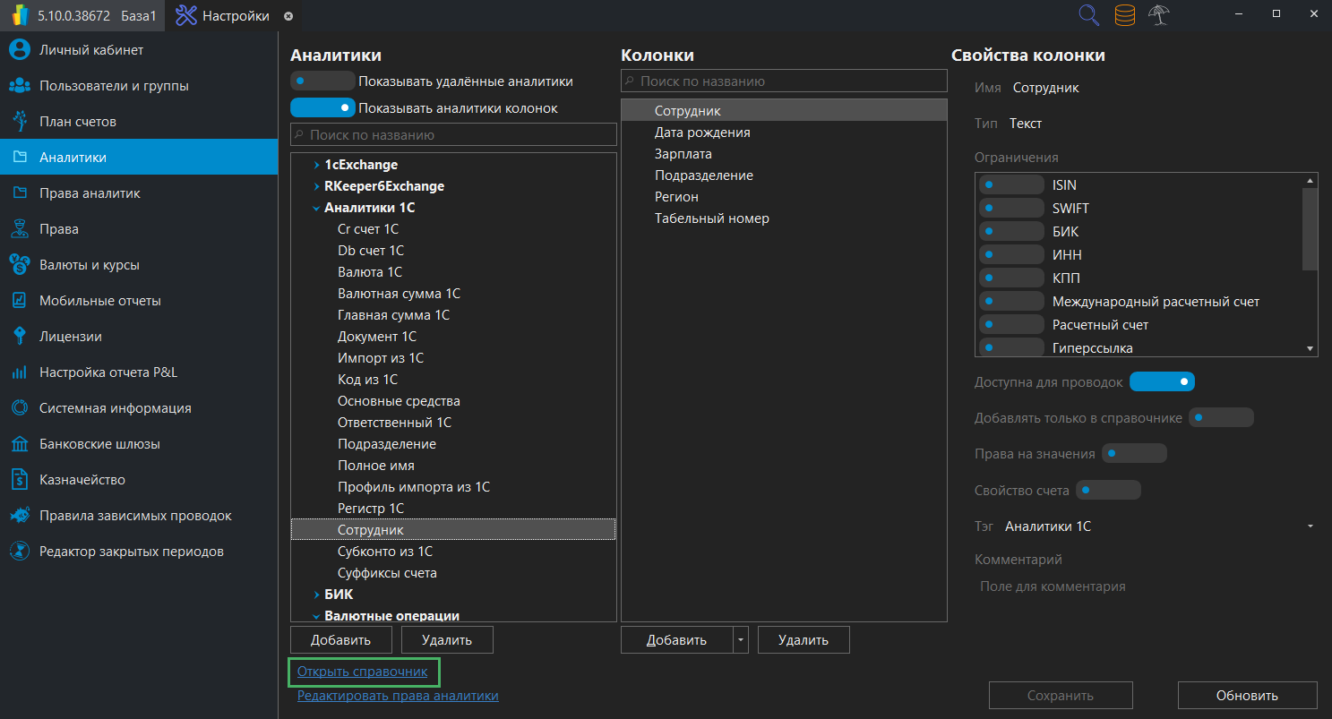This screenshot has width=1332, height=719.
Task: Enable Показывать удалённые аналитики toggle
Action: pyautogui.click(x=322, y=81)
